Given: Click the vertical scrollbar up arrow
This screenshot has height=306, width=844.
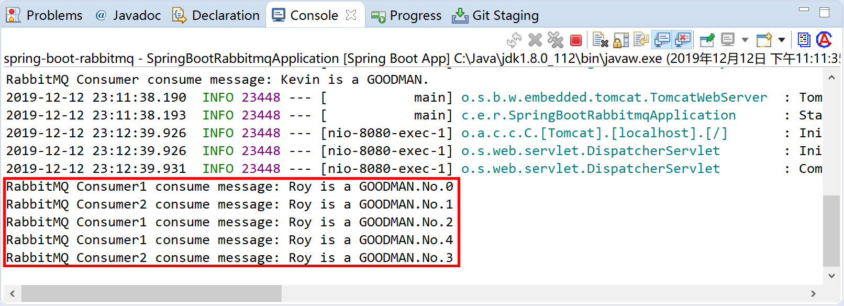Looking at the screenshot, I should (x=831, y=78).
